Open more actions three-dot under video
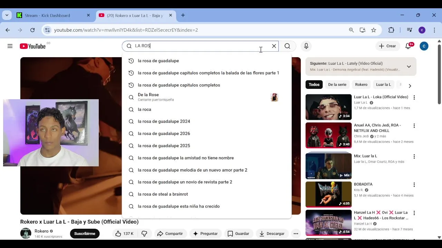The image size is (442, 248). 296,234
